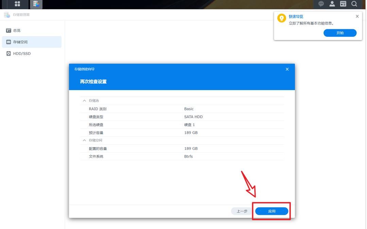Open the DSM main menu grid icon

17,4
